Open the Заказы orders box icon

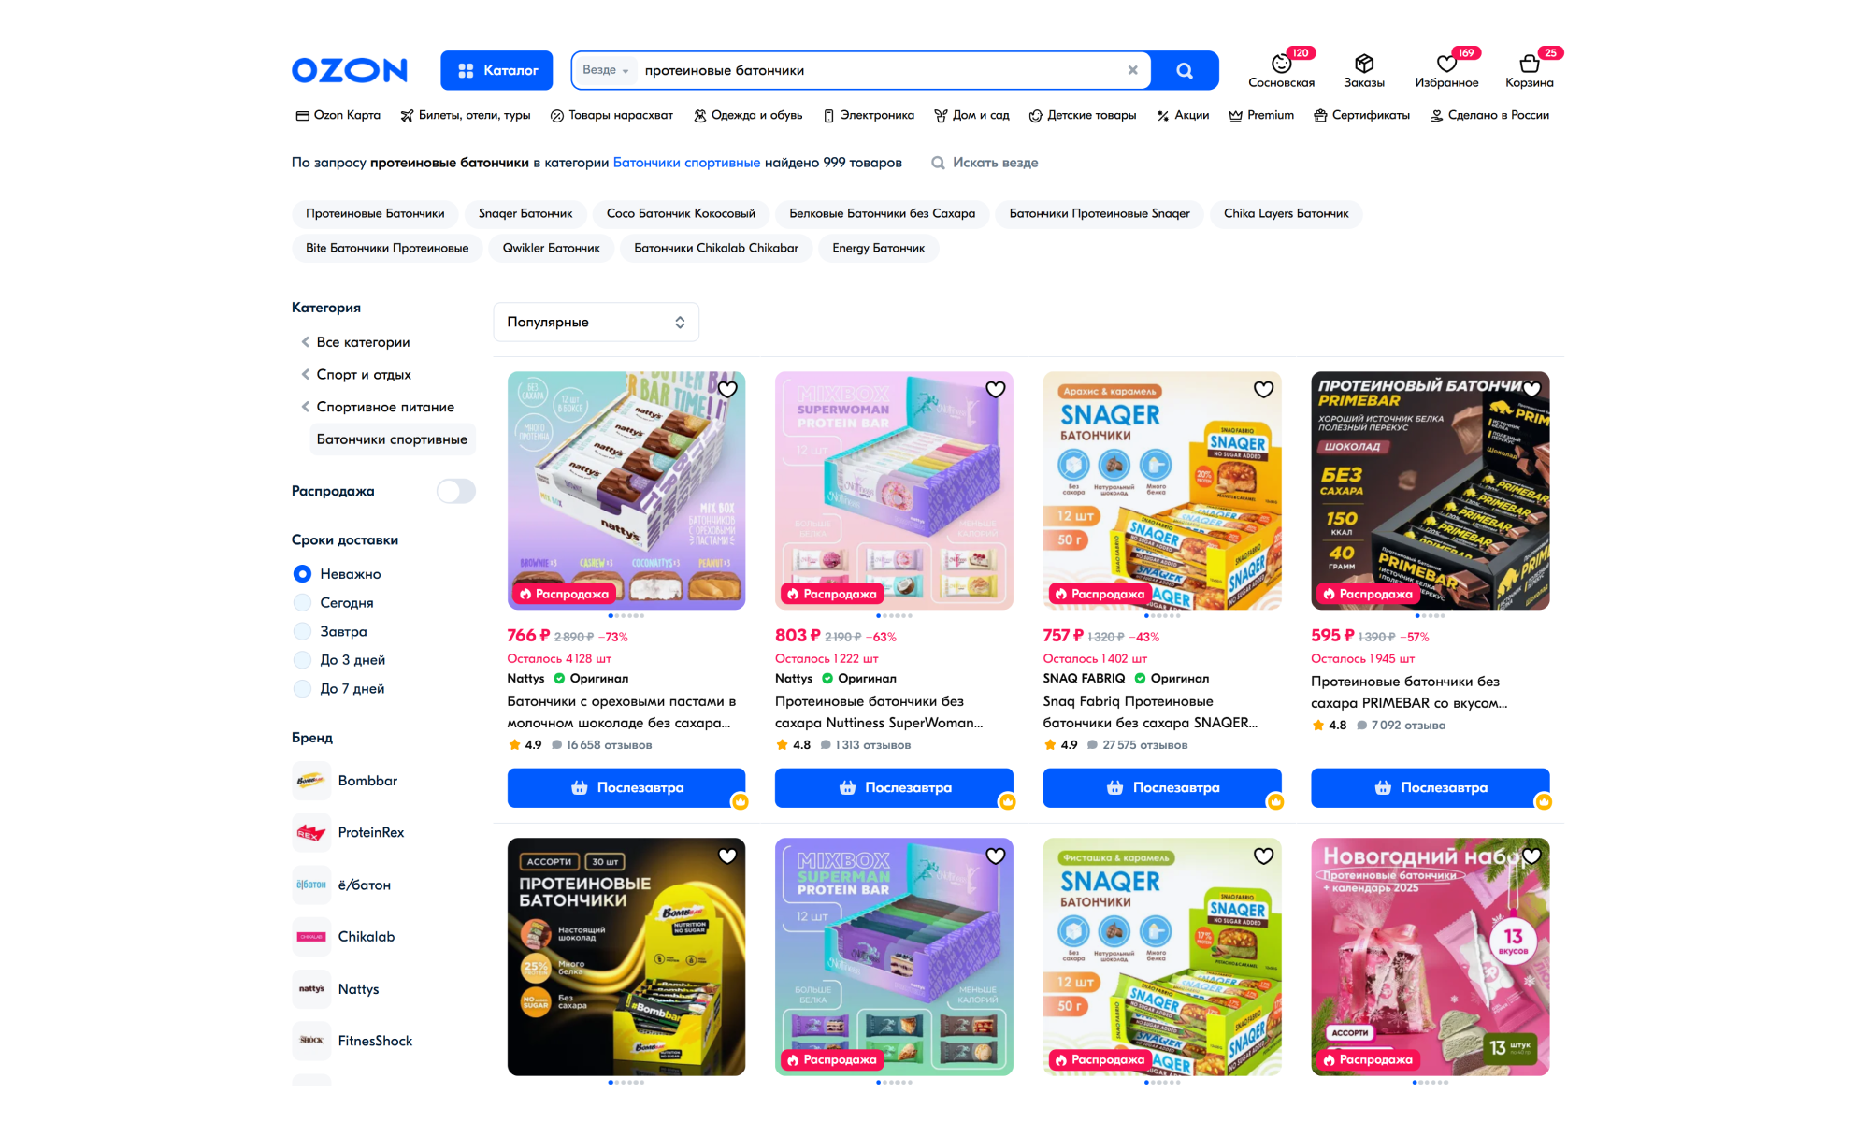(x=1364, y=64)
